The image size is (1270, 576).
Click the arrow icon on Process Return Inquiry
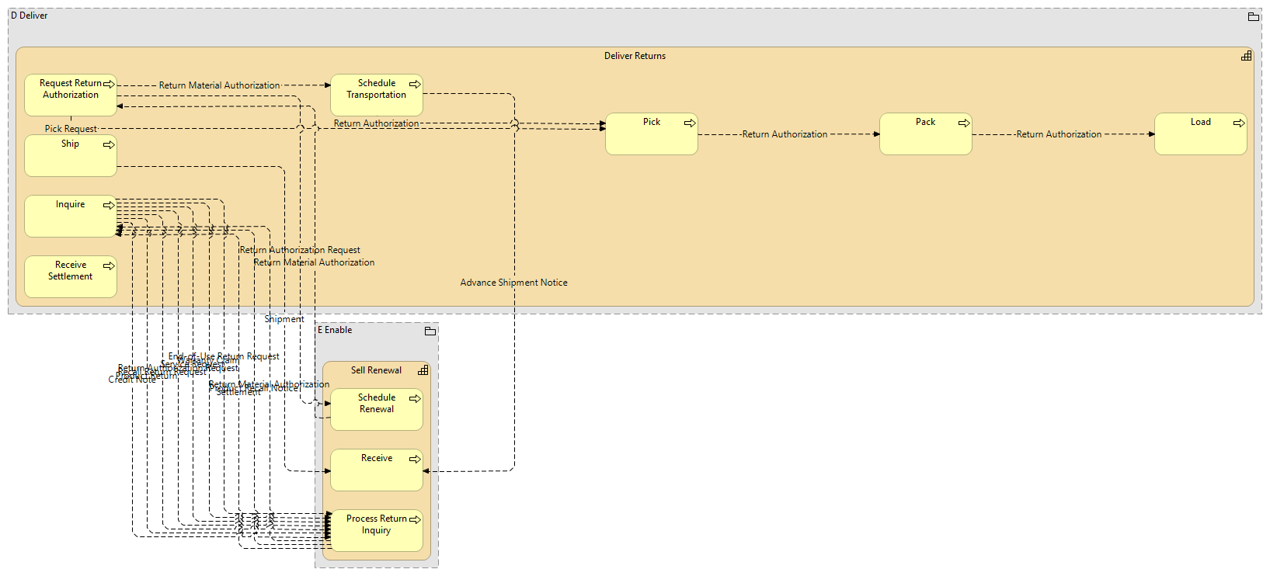tap(415, 519)
